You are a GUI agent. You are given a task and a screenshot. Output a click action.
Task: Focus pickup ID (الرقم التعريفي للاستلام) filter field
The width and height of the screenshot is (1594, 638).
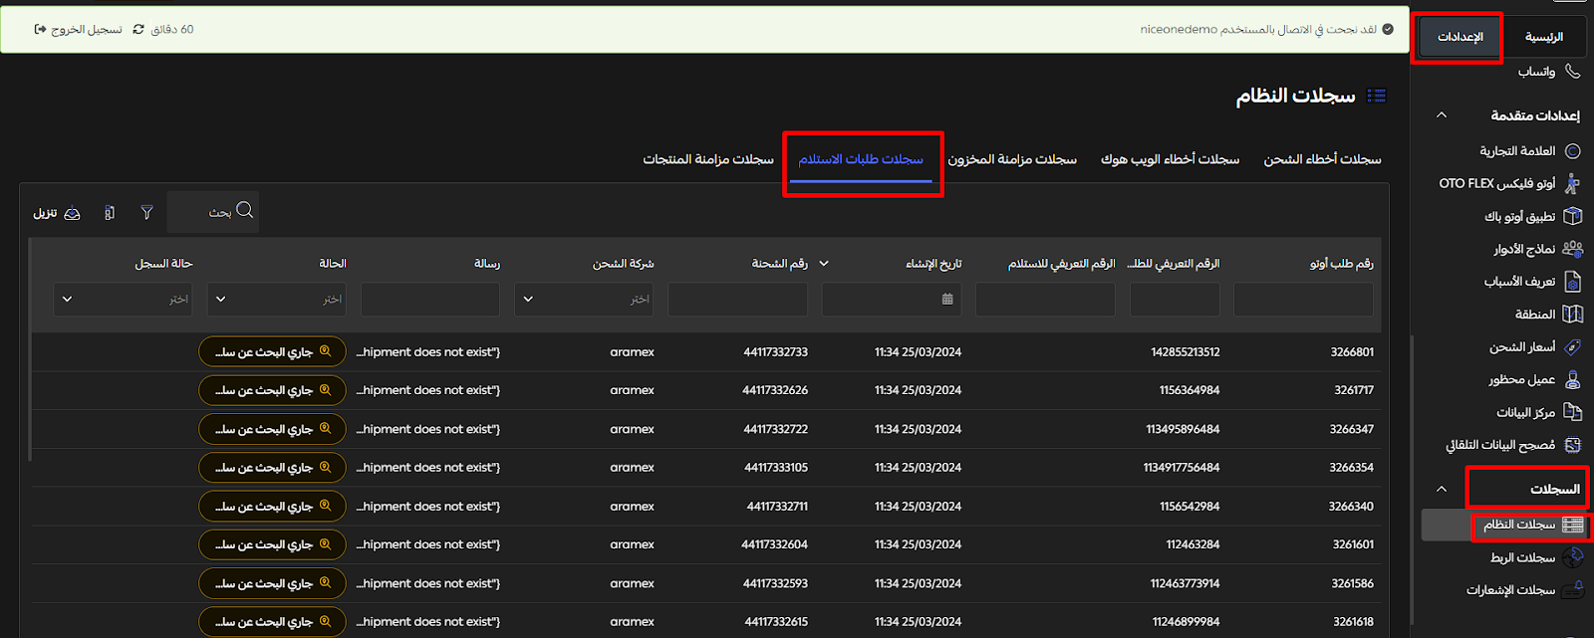(x=1045, y=299)
